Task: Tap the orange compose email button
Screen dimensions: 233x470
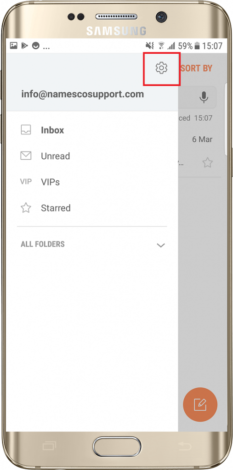Action: 200,405
